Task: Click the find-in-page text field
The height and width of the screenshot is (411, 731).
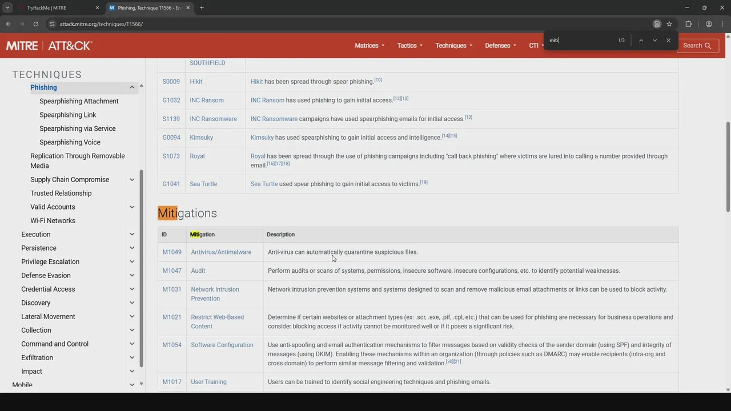Action: [x=580, y=41]
